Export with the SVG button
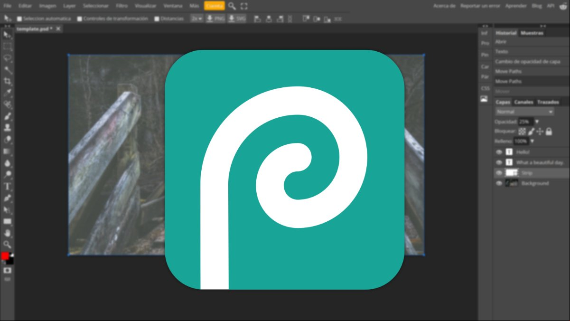This screenshot has height=321, width=570. pyautogui.click(x=237, y=19)
